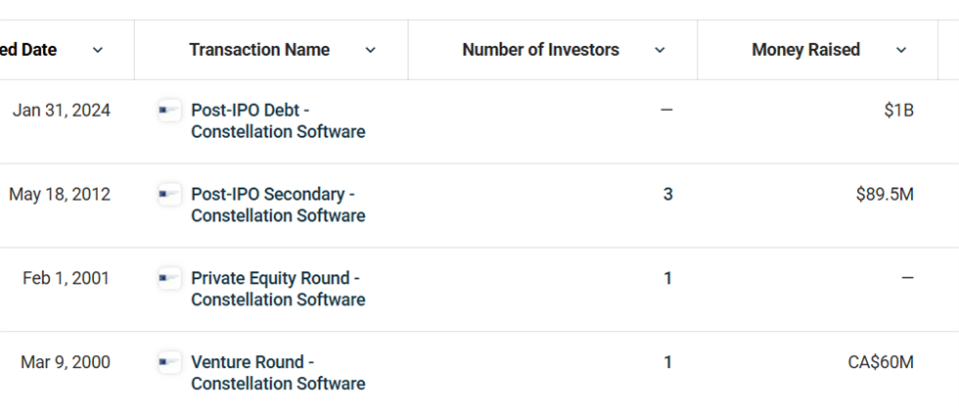Expand the Date column chevron
The width and height of the screenshot is (959, 416).
pyautogui.click(x=97, y=50)
